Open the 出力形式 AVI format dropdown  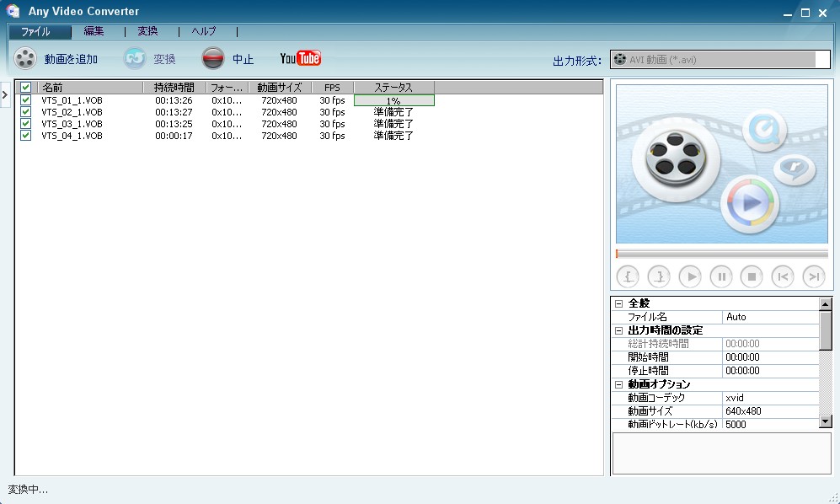tap(720, 60)
